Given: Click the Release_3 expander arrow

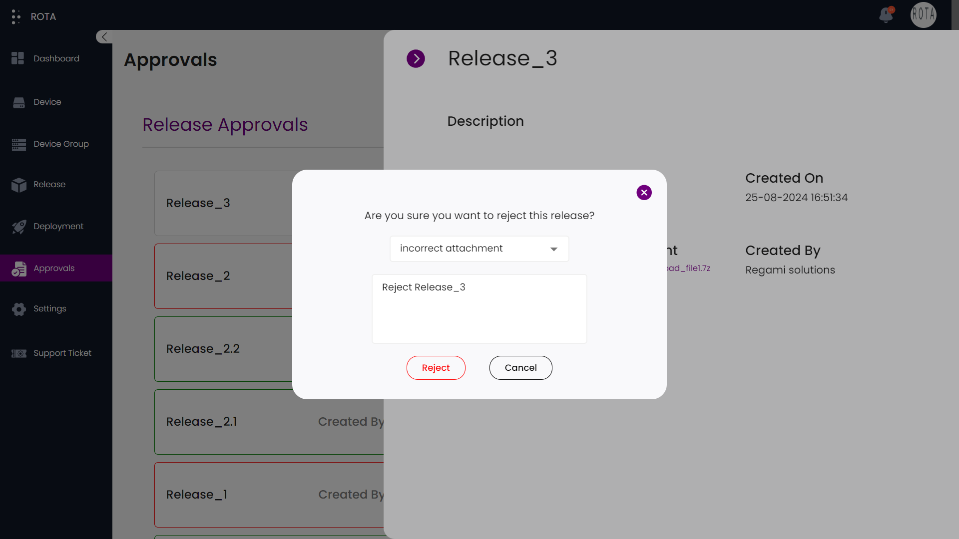Looking at the screenshot, I should pyautogui.click(x=416, y=58).
